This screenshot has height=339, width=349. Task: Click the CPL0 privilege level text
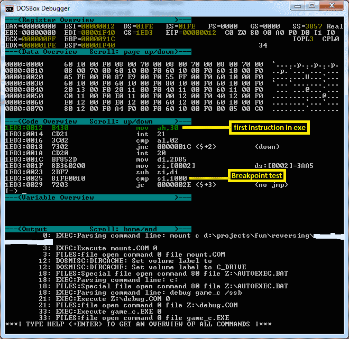coord(330,39)
